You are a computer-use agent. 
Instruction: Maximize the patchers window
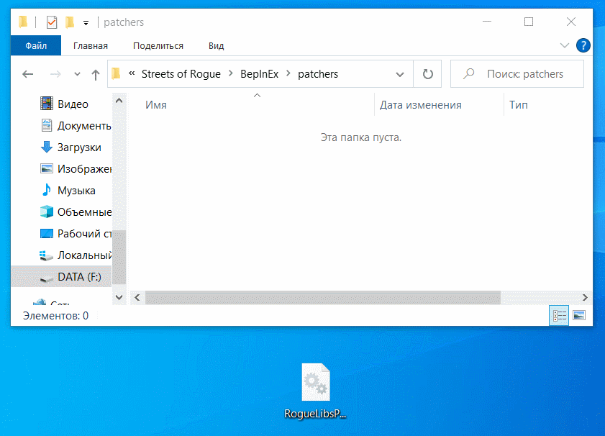529,22
